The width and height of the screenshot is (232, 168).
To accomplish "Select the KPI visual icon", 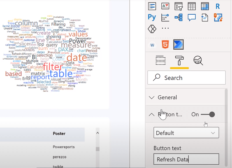I will (x=165, y=6).
